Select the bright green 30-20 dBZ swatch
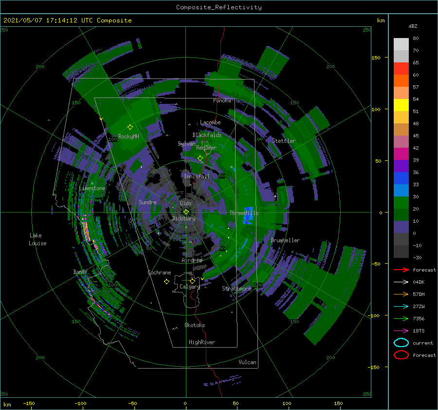Viewport: 438px width, 410px height. point(401,203)
